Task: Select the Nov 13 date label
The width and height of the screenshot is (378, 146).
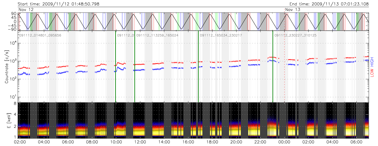Action: (293, 10)
